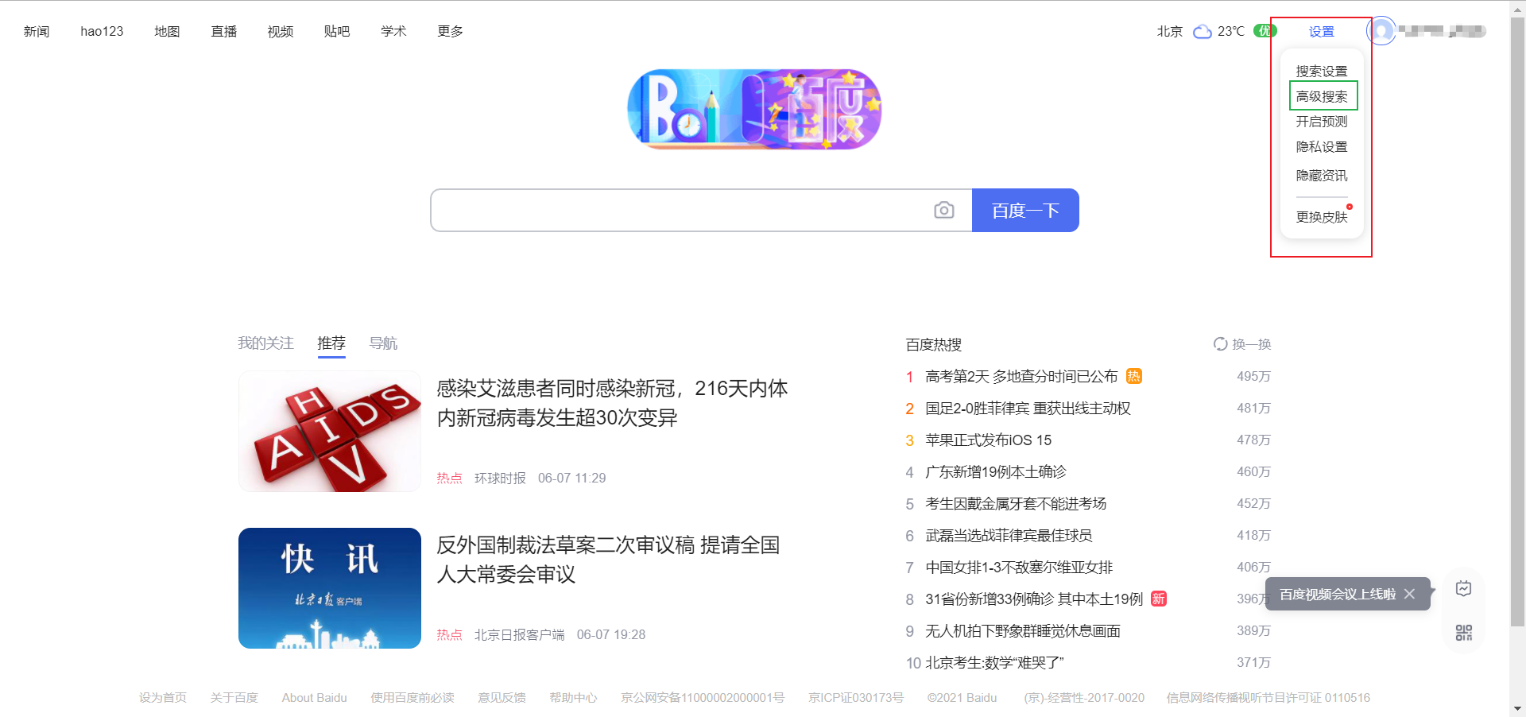This screenshot has height=717, width=1526.
Task: Toggle 隐藏资讯 in the settings menu
Action: 1322,176
